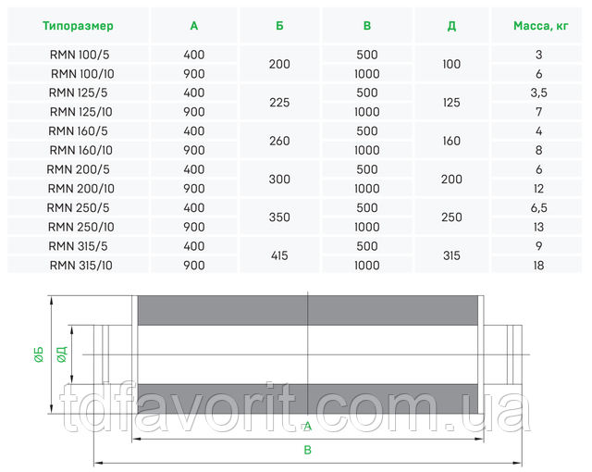Click the value 415 in column Б
This screenshot has height=472, width=592.
coord(279,255)
